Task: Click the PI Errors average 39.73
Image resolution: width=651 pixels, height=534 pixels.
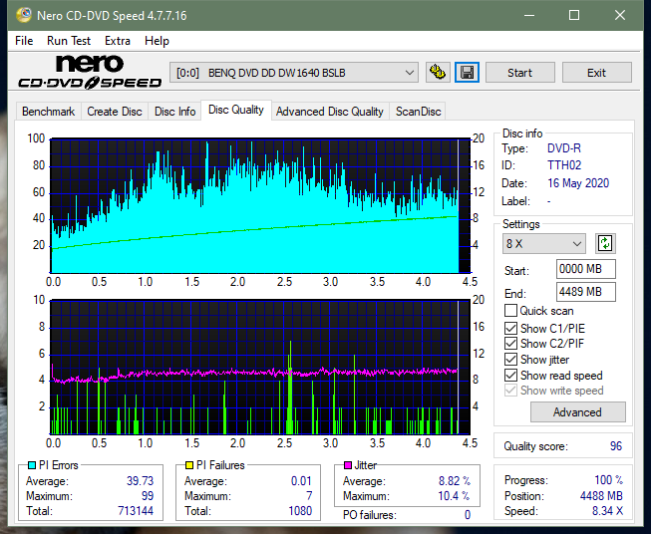Action: [x=140, y=481]
